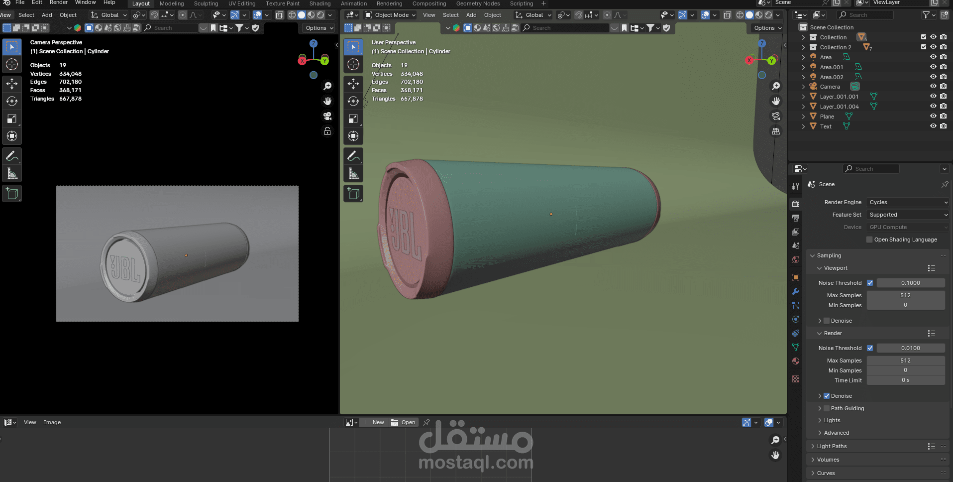The height and width of the screenshot is (482, 953).
Task: Open the Modifiers wrench properties tab
Action: (796, 291)
